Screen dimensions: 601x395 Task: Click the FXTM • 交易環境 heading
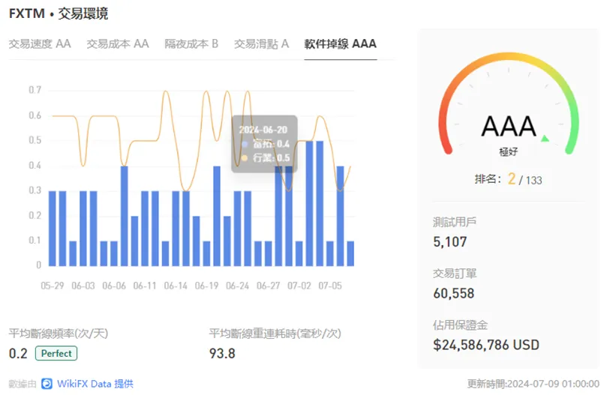59,13
